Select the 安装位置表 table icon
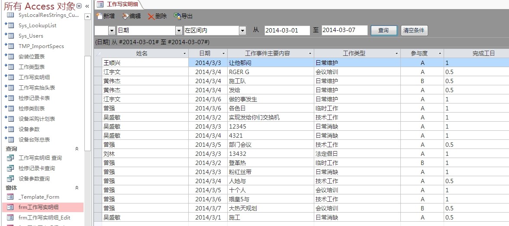The image size is (509, 226). (x=10, y=56)
